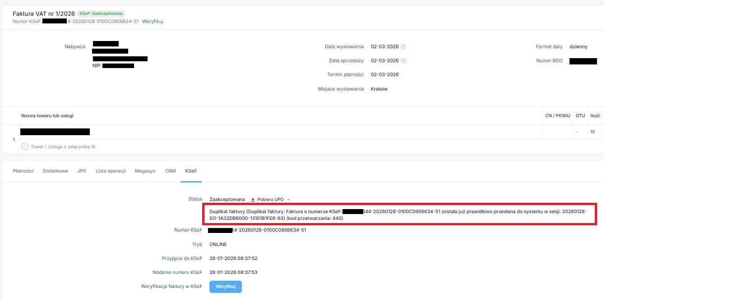
Task: Select the JPK tab
Action: pyautogui.click(x=82, y=171)
